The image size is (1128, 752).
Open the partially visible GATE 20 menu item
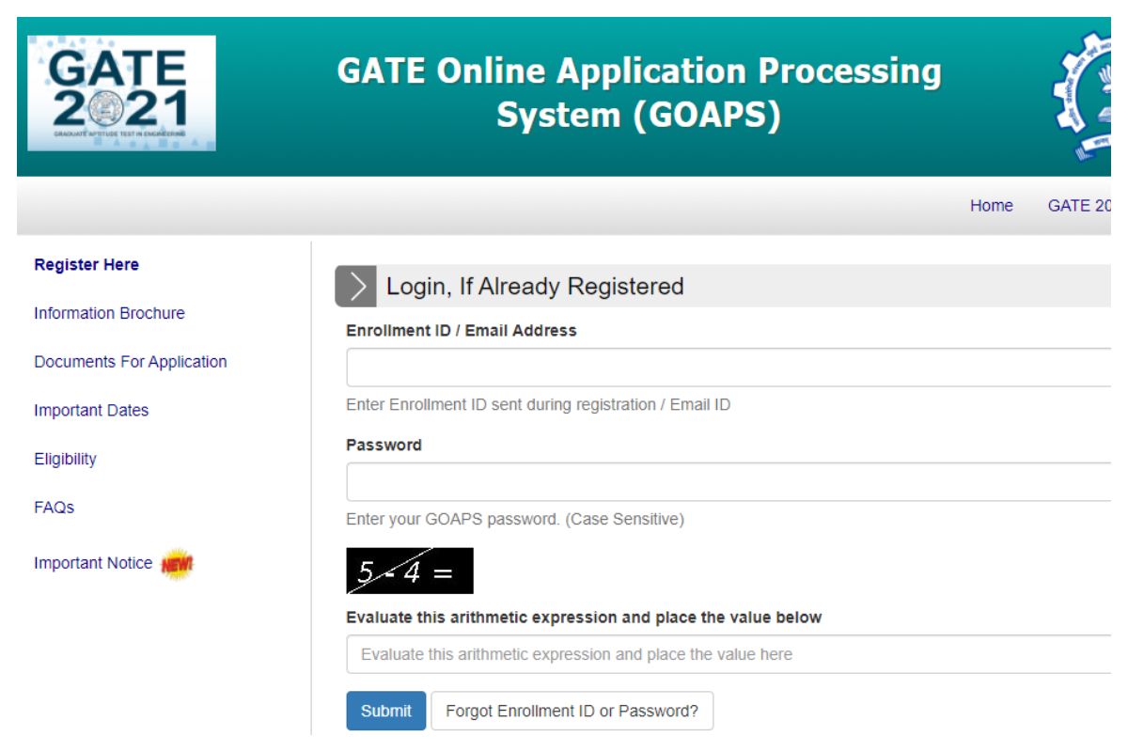click(1079, 206)
